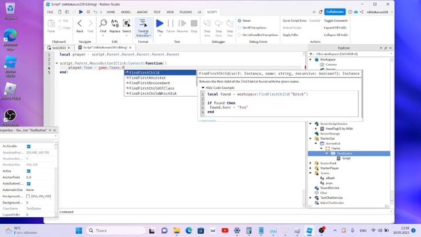This screenshot has width=421, height=237.
Task: Start the Play test button
Action: click(x=160, y=26)
